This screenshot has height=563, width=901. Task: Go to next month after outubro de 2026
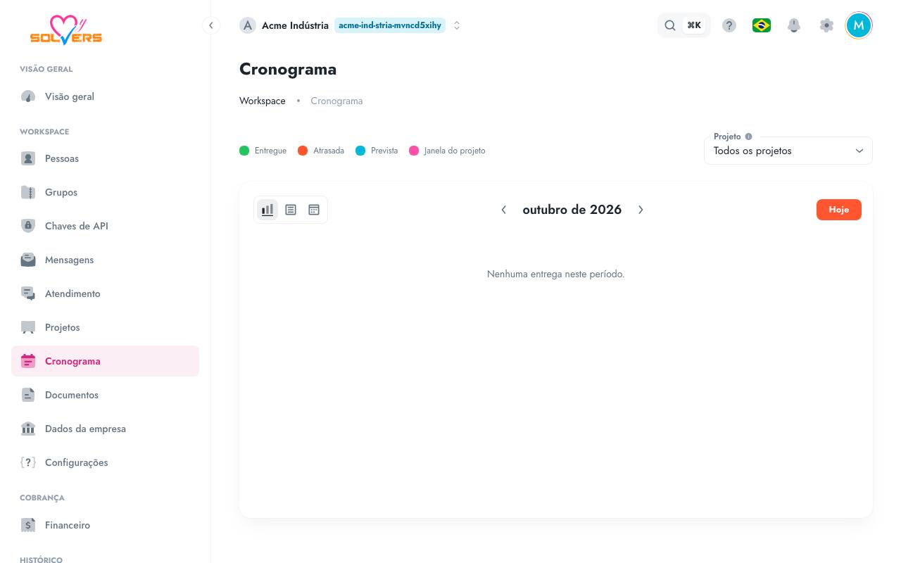point(641,210)
